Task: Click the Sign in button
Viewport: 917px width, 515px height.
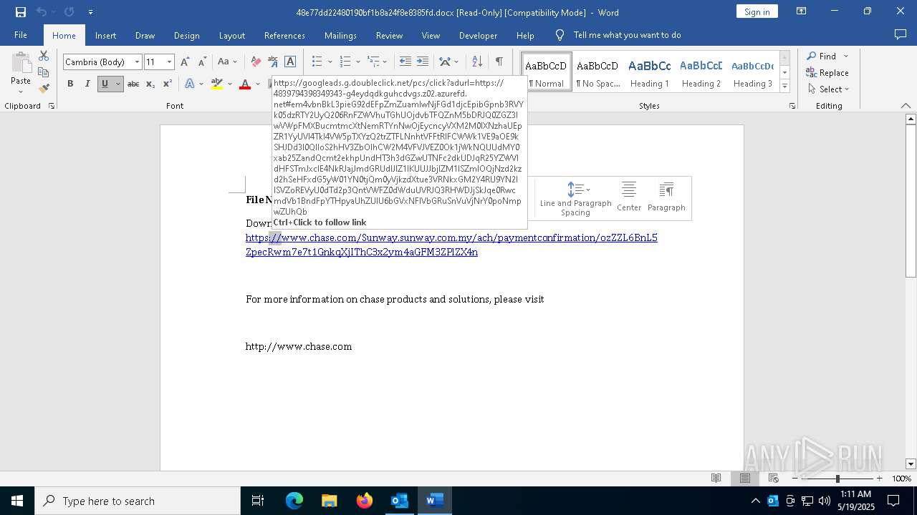Action: pyautogui.click(x=757, y=11)
